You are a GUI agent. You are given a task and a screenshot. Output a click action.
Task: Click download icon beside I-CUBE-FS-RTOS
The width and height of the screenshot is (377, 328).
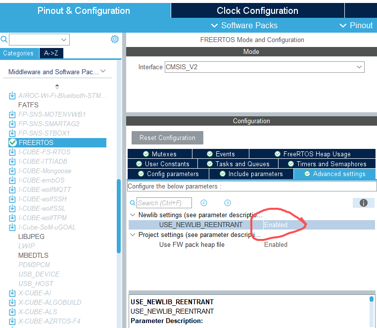tap(12, 152)
